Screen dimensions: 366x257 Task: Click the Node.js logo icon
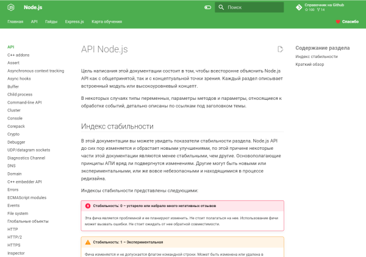coord(11,7)
